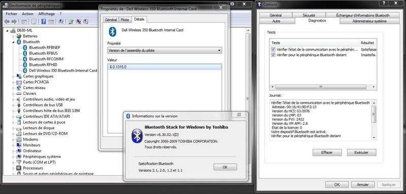Image resolution: width=406 pixels, height=194 pixels.
Task: Click the '?' help menu in Device Manager
Action: click(60, 14)
